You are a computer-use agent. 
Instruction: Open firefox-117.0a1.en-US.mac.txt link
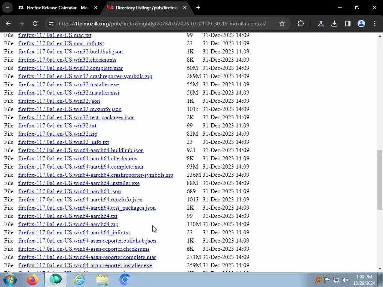55,35
